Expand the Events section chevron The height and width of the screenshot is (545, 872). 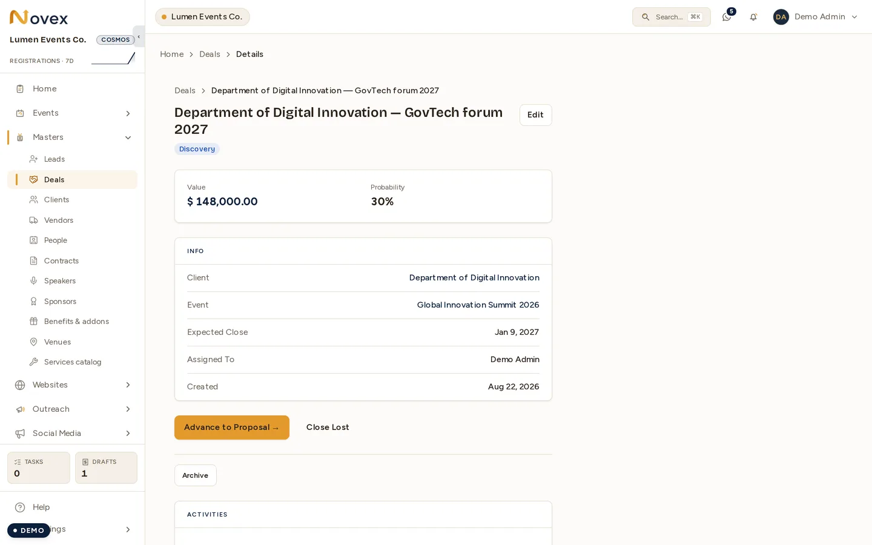pos(128,113)
